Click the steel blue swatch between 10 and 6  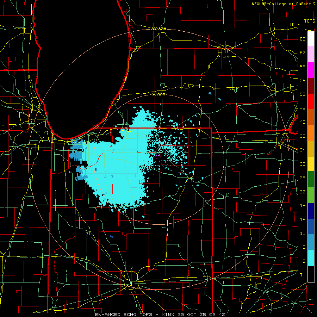click(x=311, y=242)
